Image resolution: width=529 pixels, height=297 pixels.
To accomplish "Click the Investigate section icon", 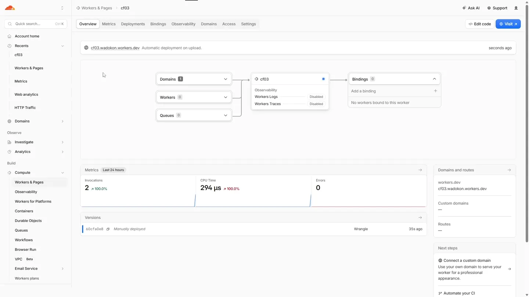I will pyautogui.click(x=10, y=142).
